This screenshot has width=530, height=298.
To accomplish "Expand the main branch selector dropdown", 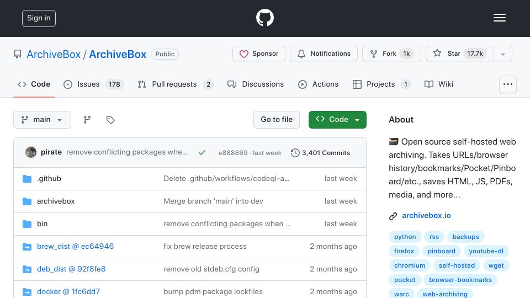I will pos(43,120).
